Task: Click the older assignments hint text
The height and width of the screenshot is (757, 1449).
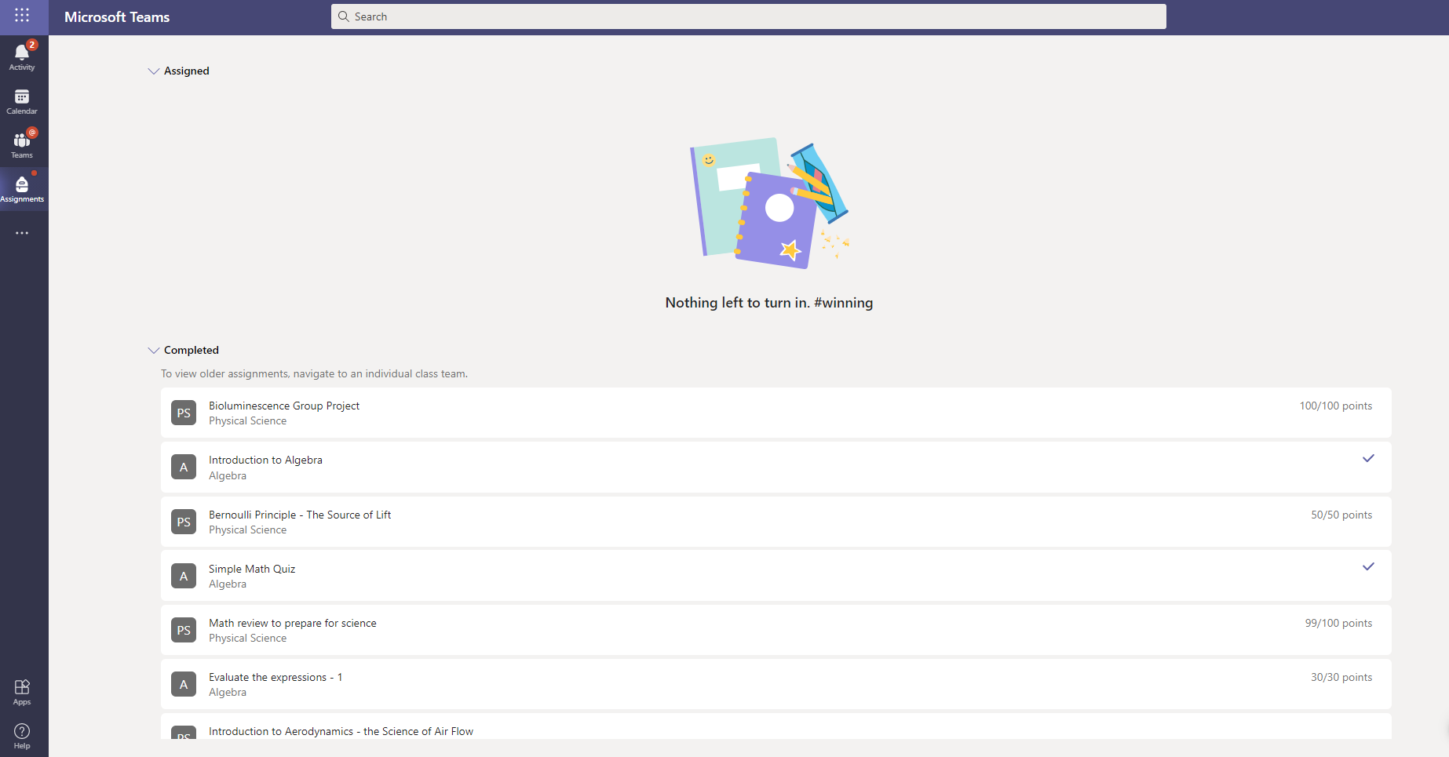Action: click(315, 373)
